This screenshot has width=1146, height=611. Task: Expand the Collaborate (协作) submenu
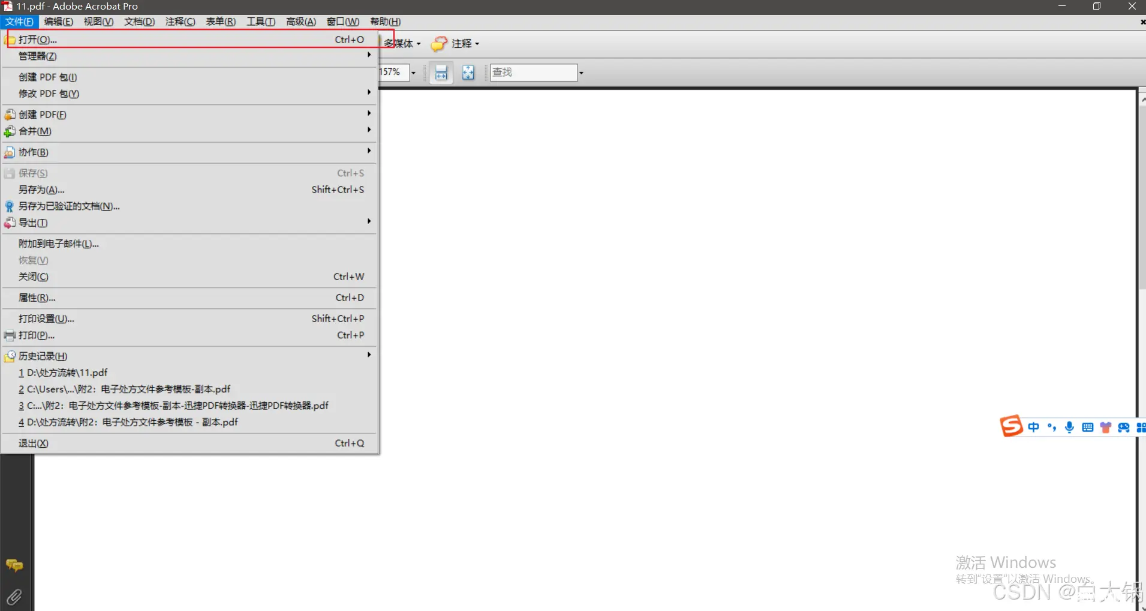(190, 152)
